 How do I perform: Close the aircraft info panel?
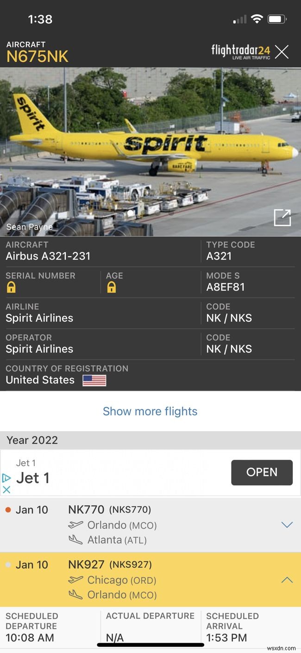click(x=282, y=52)
